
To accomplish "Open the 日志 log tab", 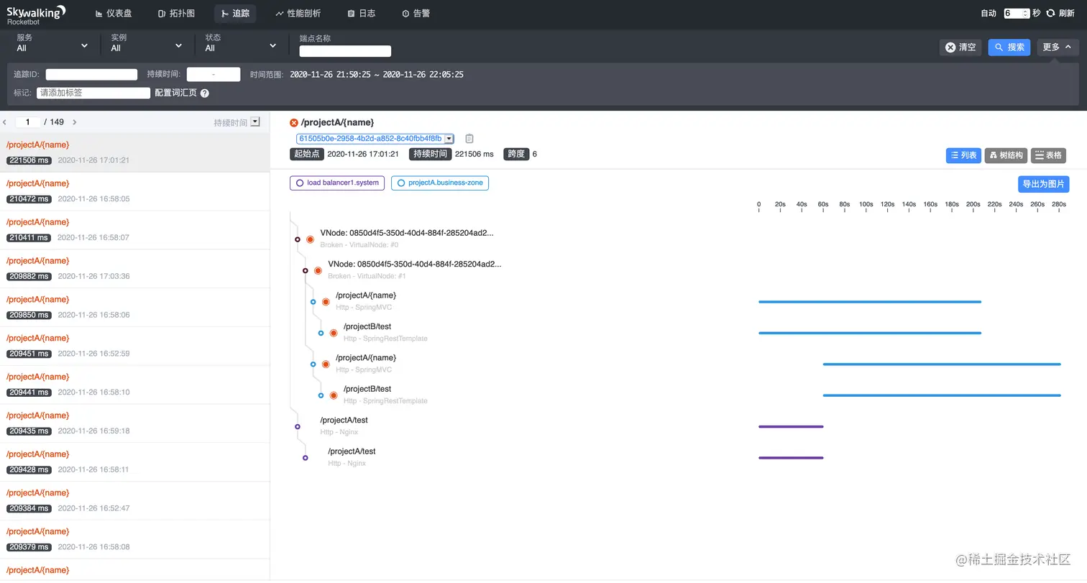I will tap(361, 14).
